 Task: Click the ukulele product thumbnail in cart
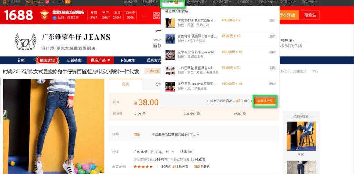point(170,86)
